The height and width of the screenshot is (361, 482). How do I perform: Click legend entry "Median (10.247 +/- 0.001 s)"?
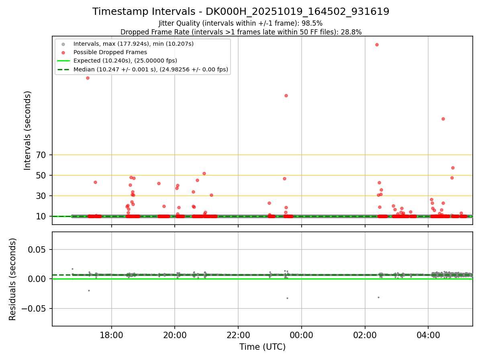151,69
